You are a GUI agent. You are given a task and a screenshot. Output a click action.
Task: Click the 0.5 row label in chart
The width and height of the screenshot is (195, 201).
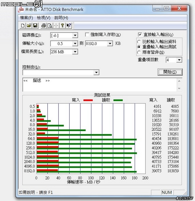click(x=32, y=106)
